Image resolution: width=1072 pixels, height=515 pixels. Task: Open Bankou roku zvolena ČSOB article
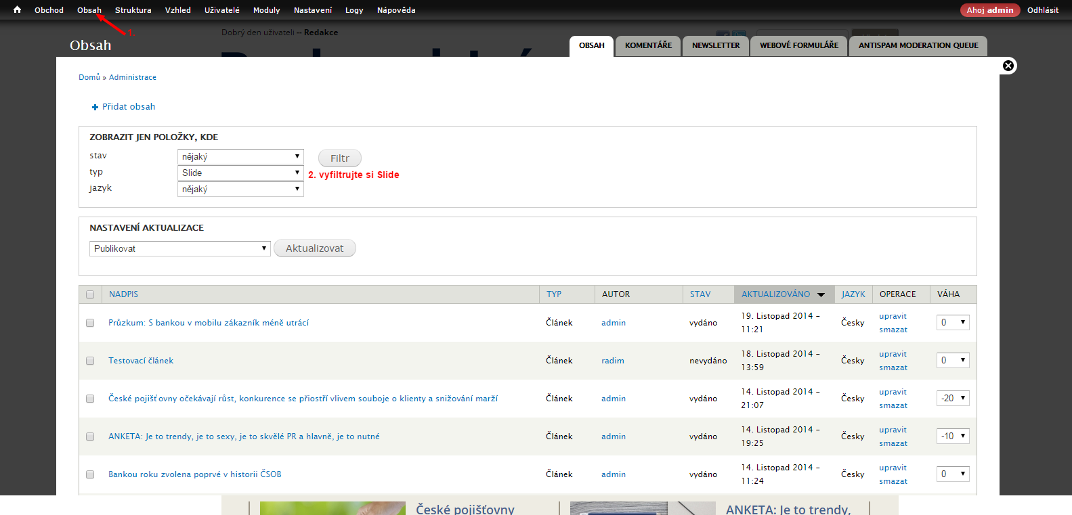195,474
